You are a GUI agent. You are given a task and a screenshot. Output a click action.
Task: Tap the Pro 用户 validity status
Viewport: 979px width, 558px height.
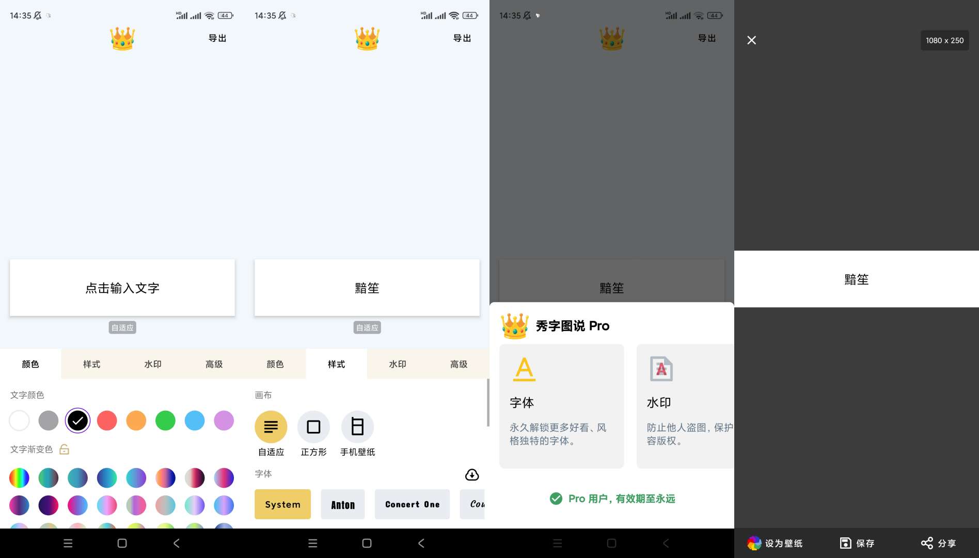[612, 499]
